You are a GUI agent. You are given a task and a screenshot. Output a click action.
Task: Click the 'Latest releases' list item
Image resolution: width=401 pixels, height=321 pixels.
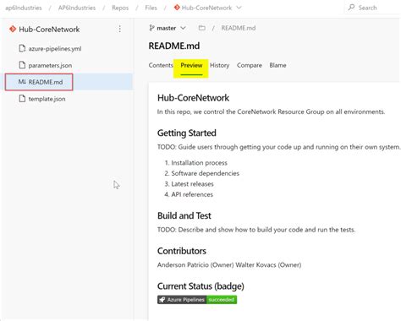[x=192, y=184]
